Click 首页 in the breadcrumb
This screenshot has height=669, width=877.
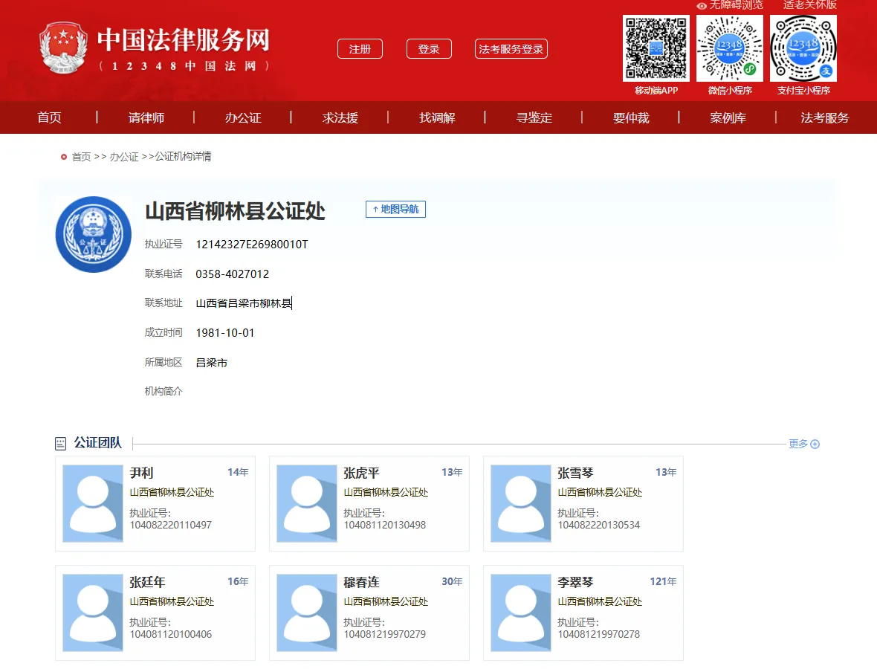pos(81,157)
